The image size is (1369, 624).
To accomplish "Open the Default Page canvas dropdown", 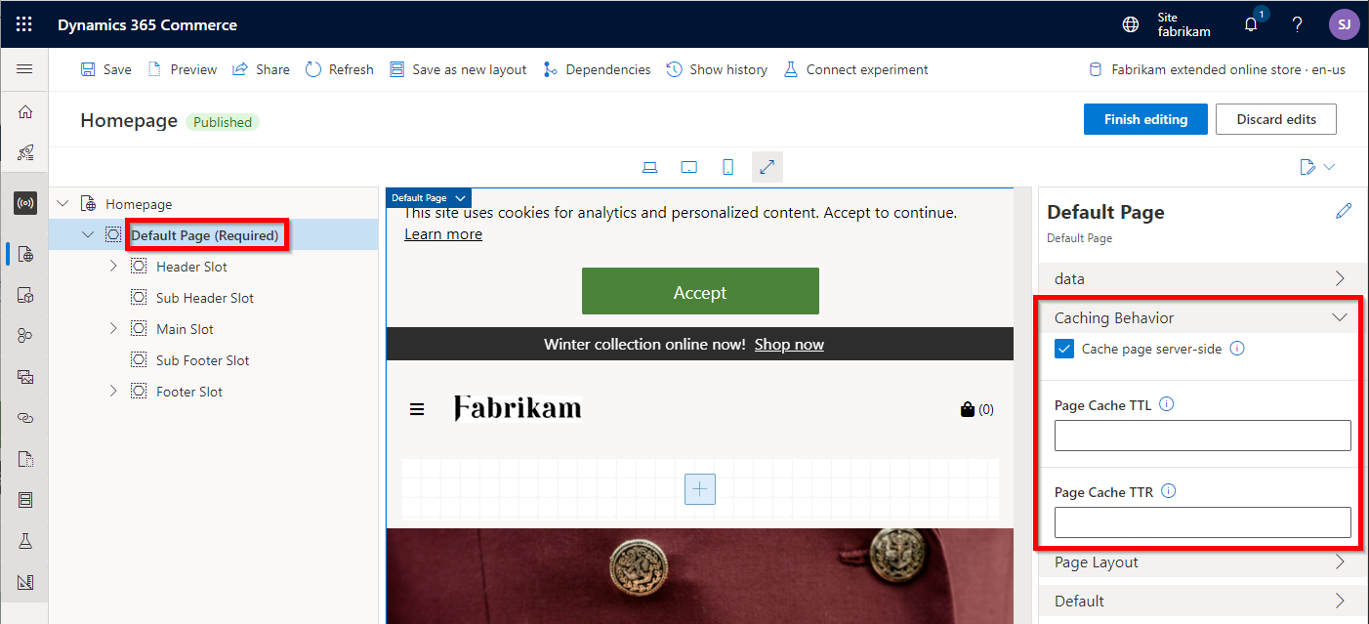I will pos(429,198).
